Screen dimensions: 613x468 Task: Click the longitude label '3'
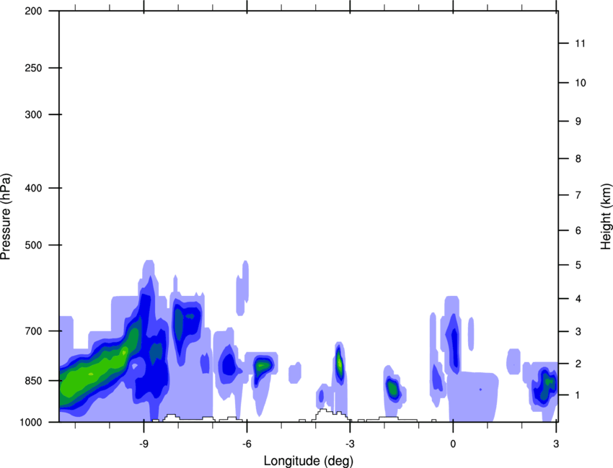point(556,444)
